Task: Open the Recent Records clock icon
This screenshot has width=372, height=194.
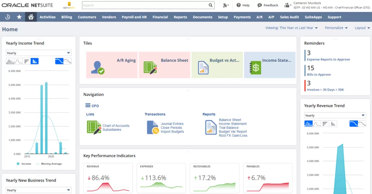Action: click(x=8, y=17)
